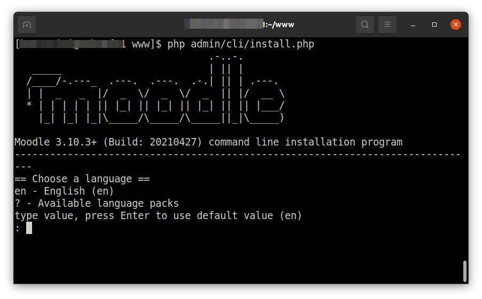Click the terminal cursor at prompt

[29, 228]
